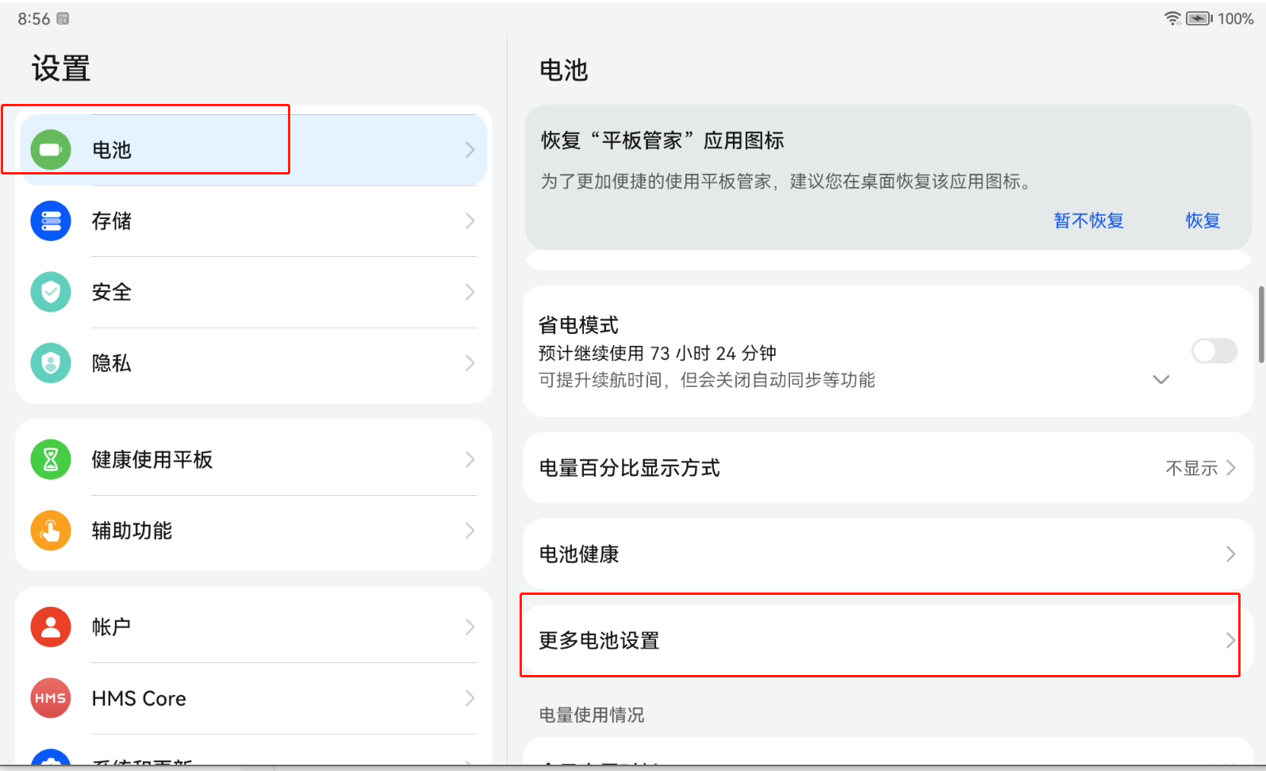Tap the Wi-Fi status icon
Screen dimensions: 1266x771
[1172, 18]
